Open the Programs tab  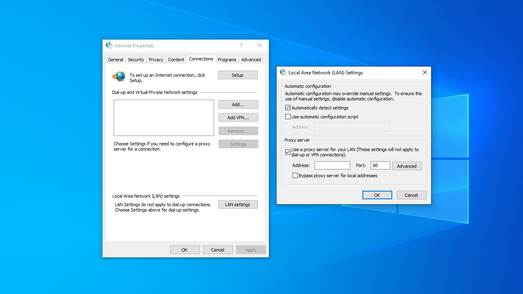[227, 60]
